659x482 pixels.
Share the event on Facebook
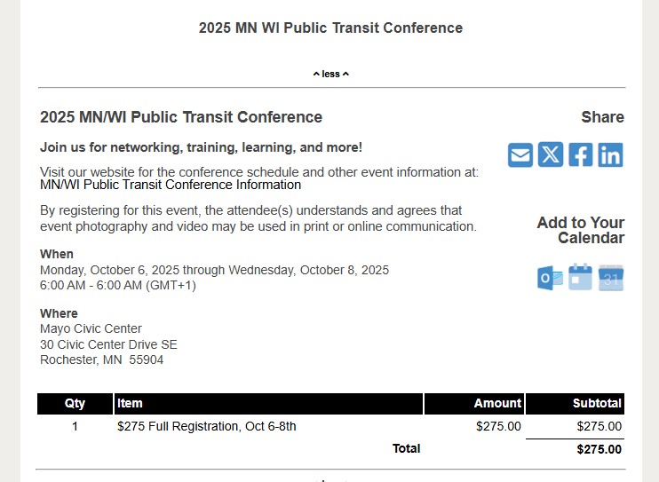[x=581, y=154]
